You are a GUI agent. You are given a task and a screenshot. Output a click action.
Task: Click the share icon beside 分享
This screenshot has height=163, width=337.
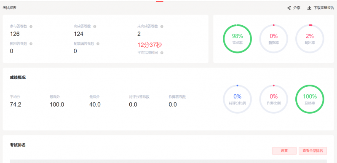click(x=289, y=8)
